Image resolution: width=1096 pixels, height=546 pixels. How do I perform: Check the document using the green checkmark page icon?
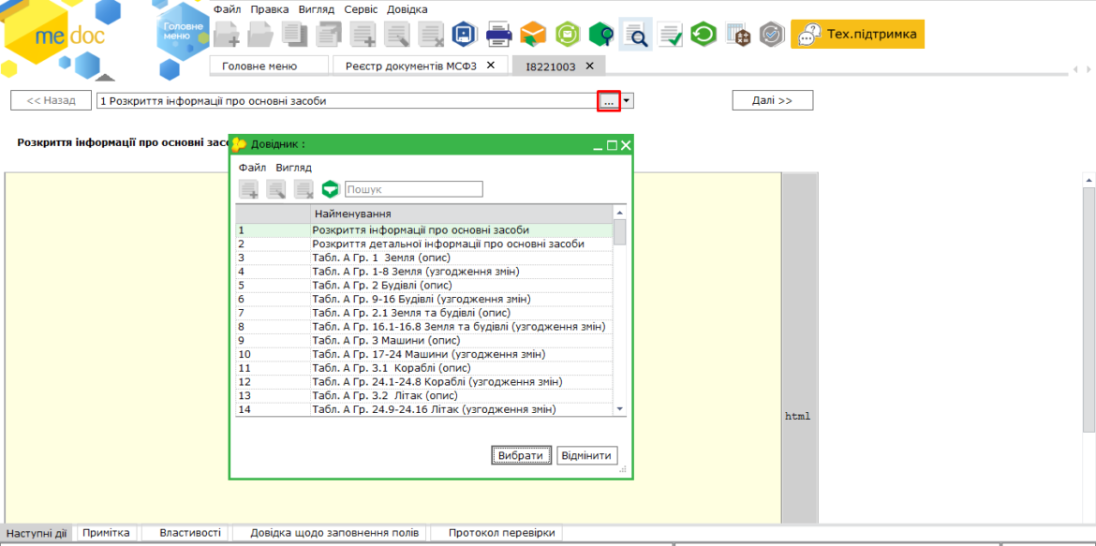pyautogui.click(x=670, y=35)
